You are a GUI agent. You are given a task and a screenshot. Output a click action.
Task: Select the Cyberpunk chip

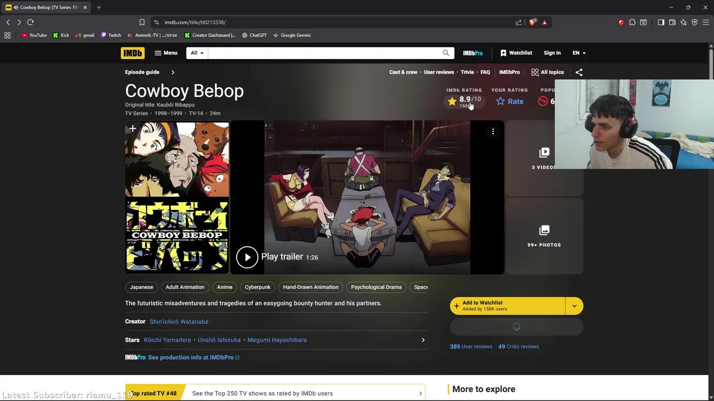click(x=258, y=287)
